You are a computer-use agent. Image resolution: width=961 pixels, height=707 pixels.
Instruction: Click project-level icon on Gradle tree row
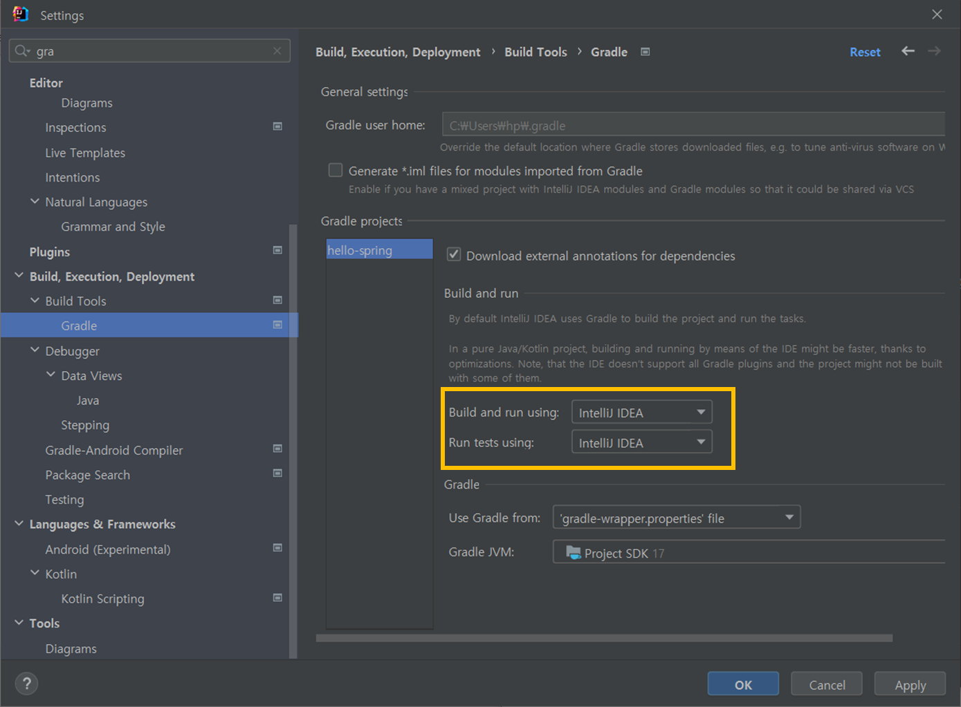coord(277,325)
